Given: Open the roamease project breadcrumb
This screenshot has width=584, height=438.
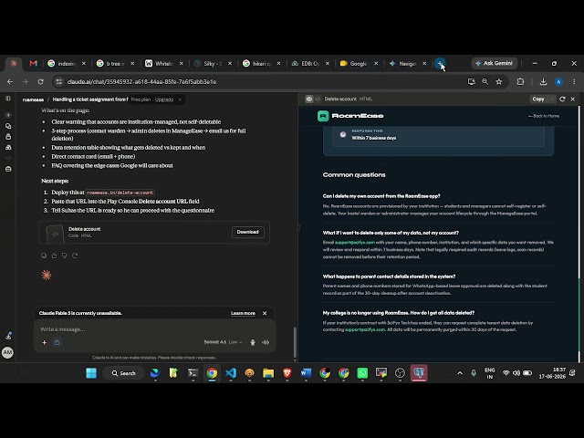Looking at the screenshot, I should coord(33,99).
